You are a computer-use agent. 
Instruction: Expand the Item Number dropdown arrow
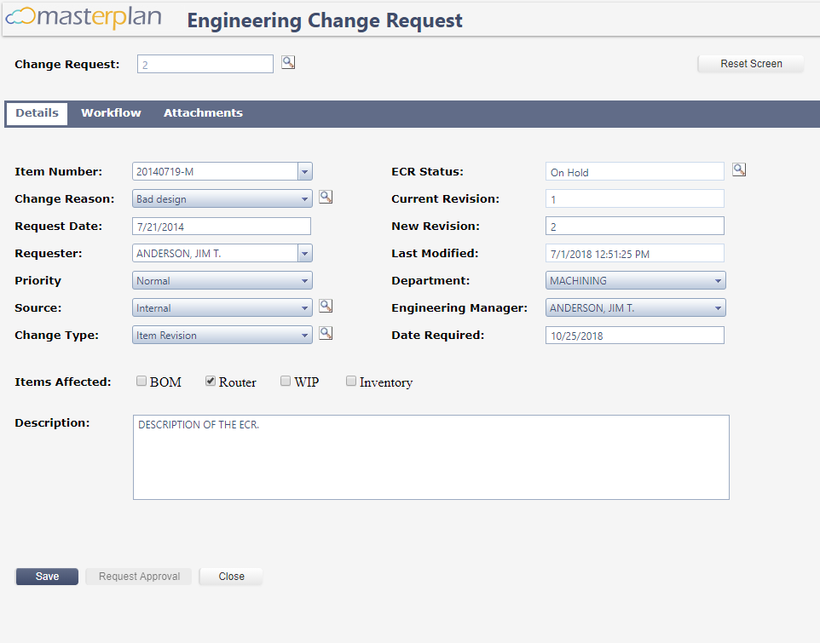click(x=305, y=171)
